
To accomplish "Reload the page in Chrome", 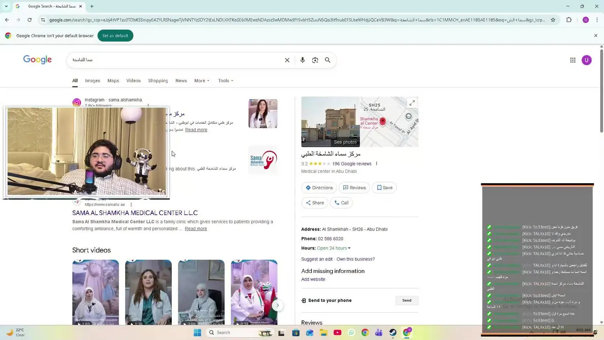I will click(x=29, y=20).
